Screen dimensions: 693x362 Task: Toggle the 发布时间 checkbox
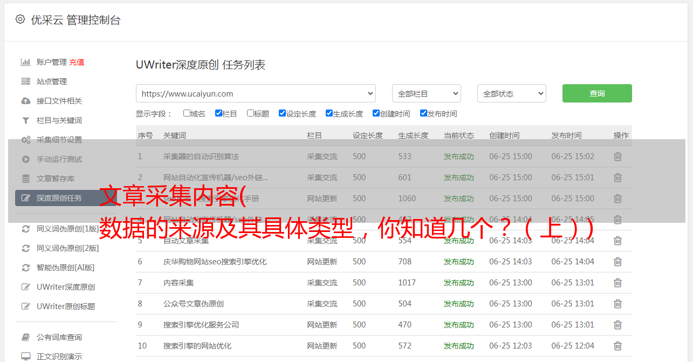click(423, 113)
